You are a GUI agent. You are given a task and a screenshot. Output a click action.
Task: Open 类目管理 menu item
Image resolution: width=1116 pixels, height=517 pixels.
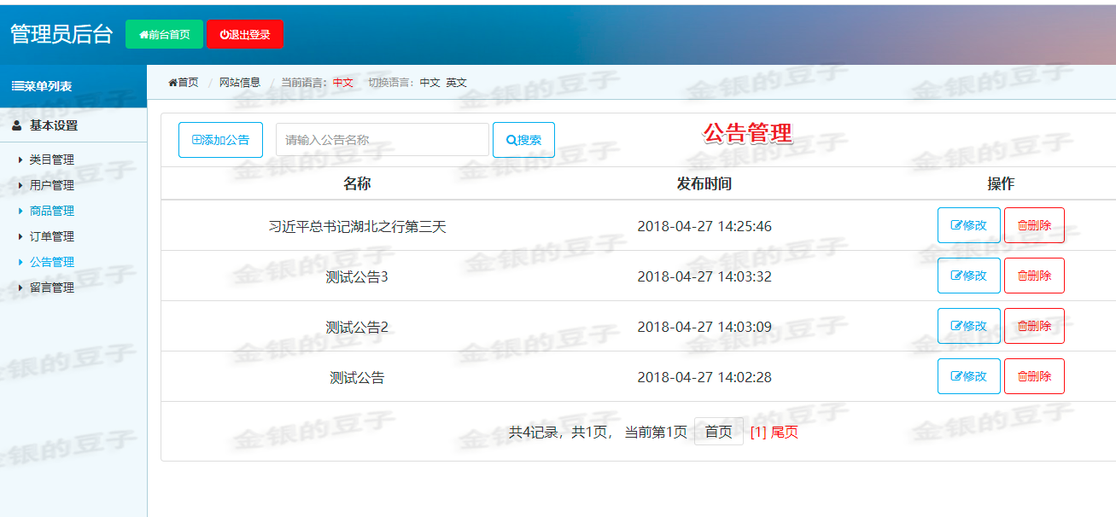(52, 160)
